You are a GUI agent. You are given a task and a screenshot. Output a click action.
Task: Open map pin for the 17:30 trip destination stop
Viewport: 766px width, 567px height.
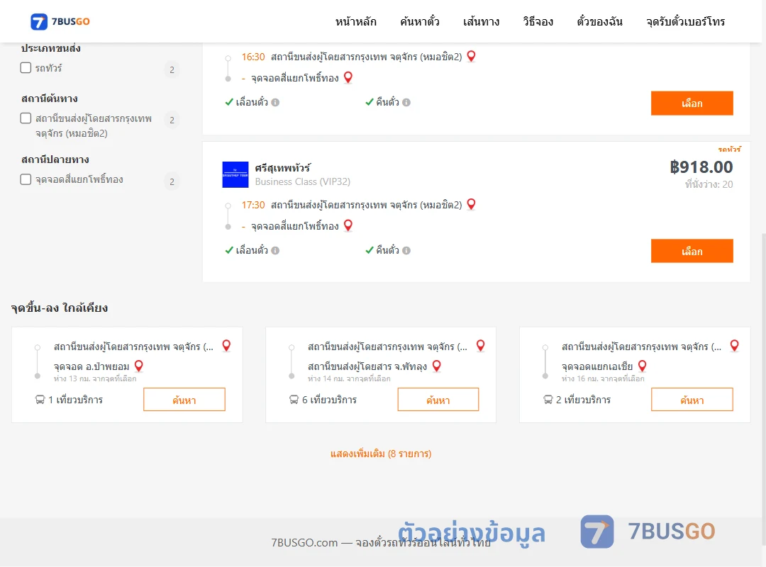[348, 225]
